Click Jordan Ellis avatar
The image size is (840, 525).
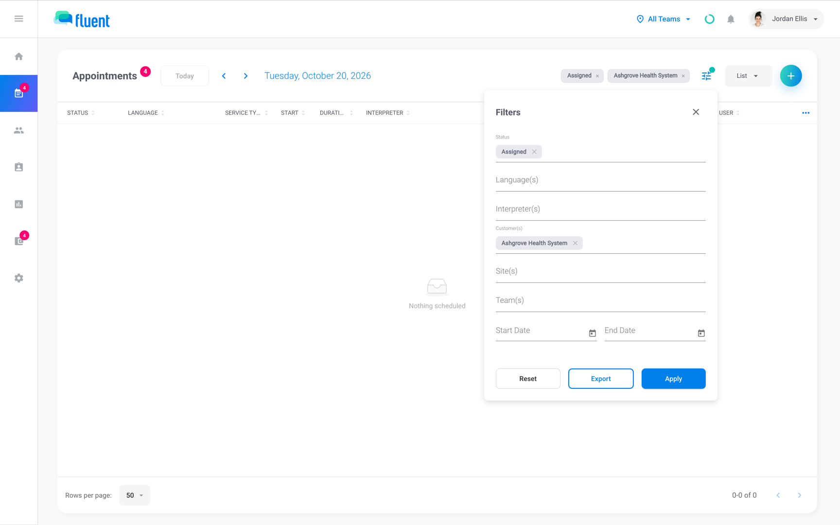pyautogui.click(x=758, y=19)
